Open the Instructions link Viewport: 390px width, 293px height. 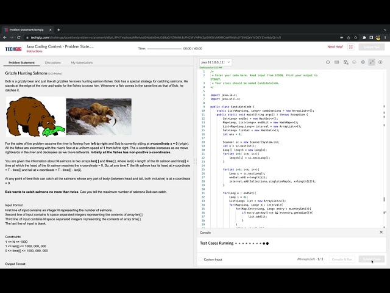34,51
